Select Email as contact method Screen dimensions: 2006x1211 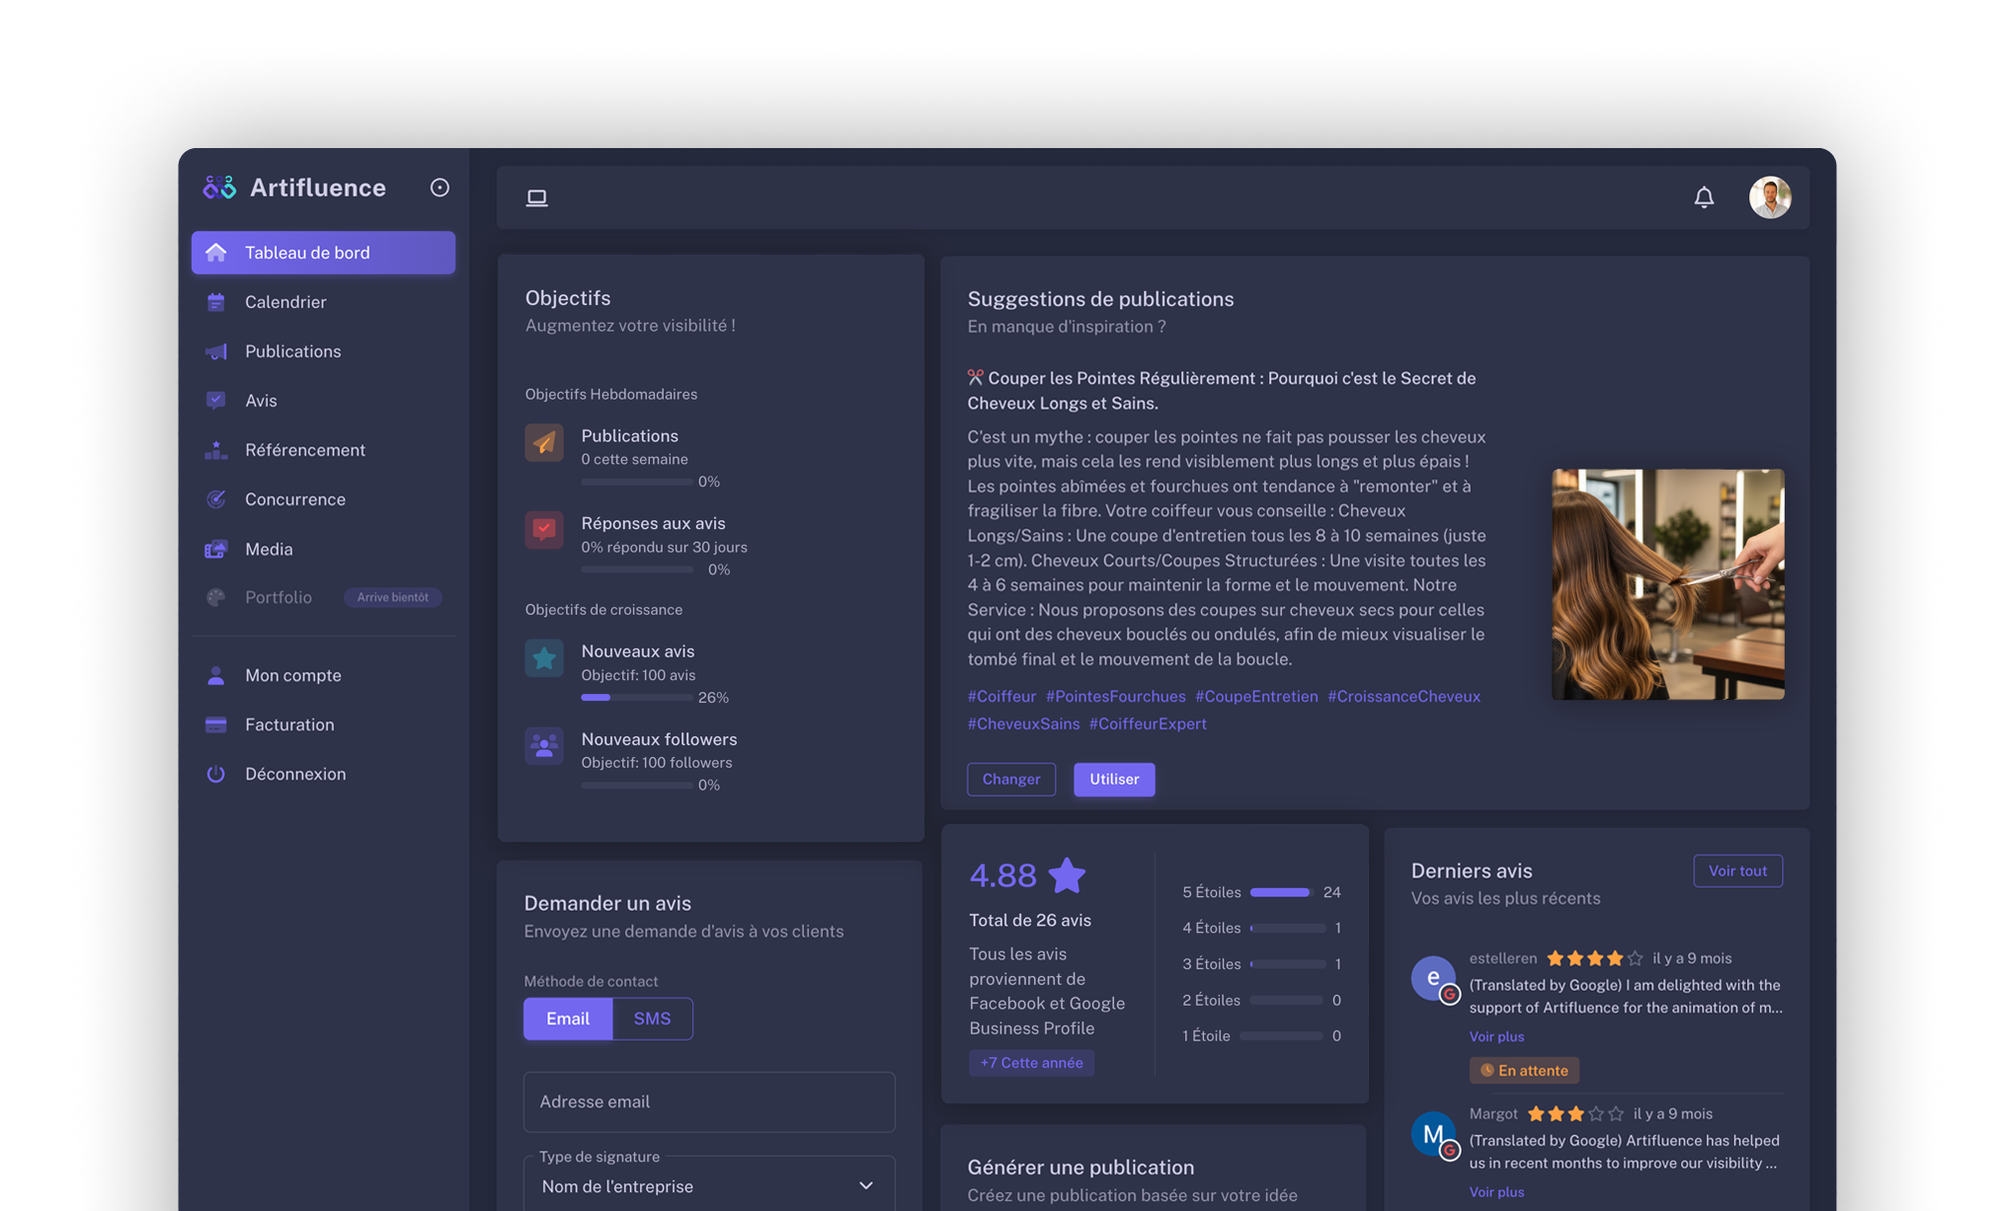pos(567,1018)
